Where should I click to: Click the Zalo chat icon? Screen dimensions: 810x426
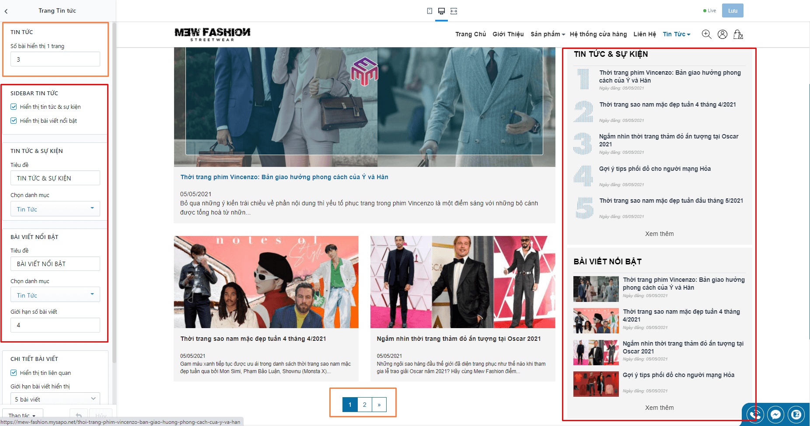click(x=796, y=414)
